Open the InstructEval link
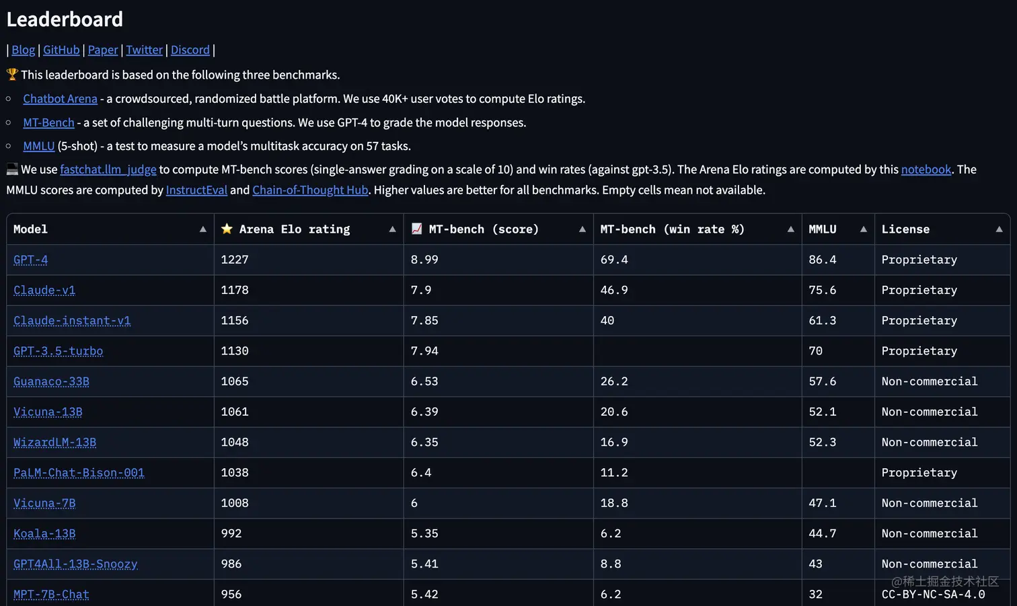 point(196,190)
